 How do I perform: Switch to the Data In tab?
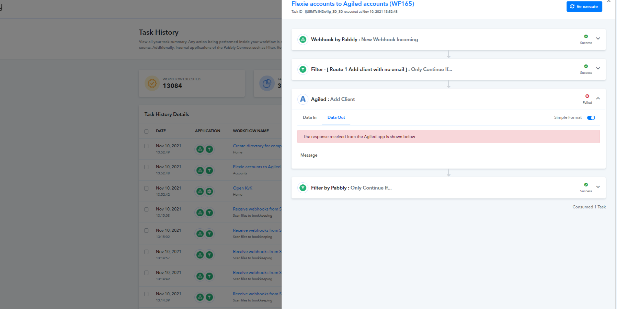pos(310,117)
